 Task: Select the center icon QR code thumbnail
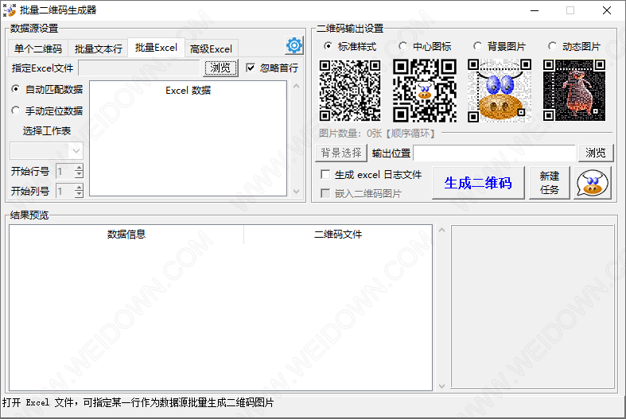pos(425,91)
